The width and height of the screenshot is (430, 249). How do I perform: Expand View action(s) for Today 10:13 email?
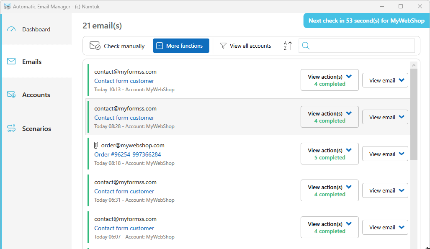pyautogui.click(x=330, y=80)
